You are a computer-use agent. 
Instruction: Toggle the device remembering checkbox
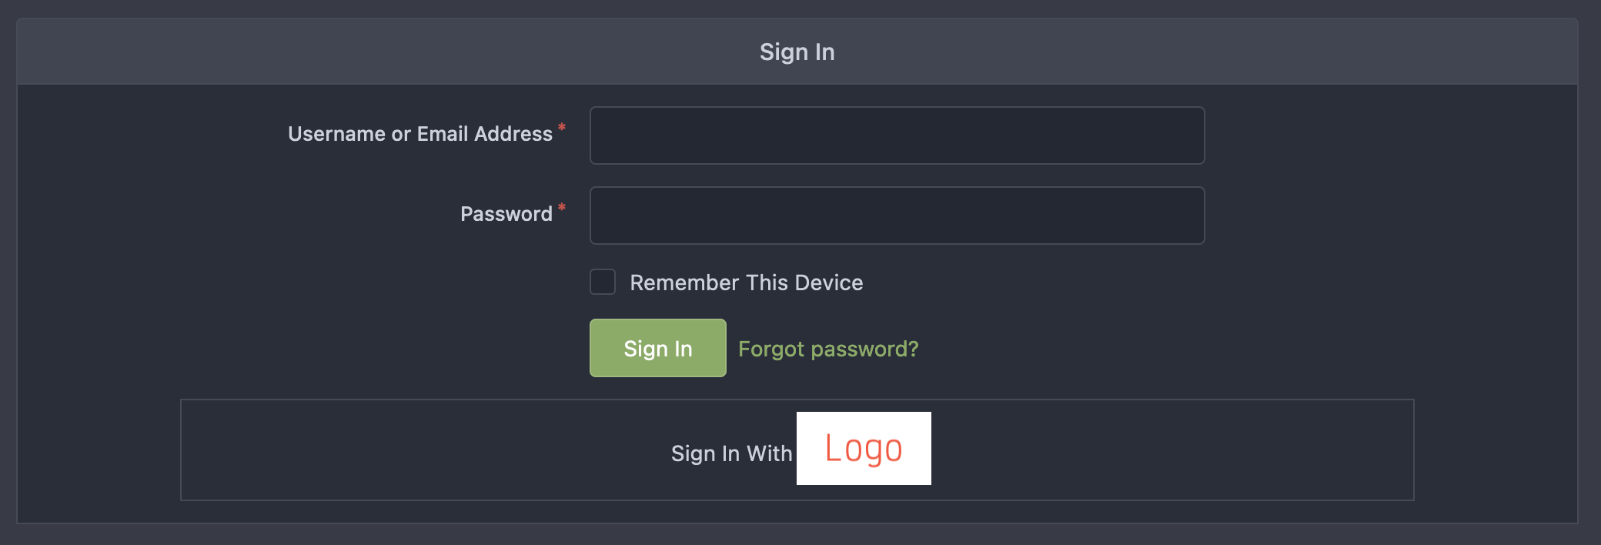[x=602, y=283]
